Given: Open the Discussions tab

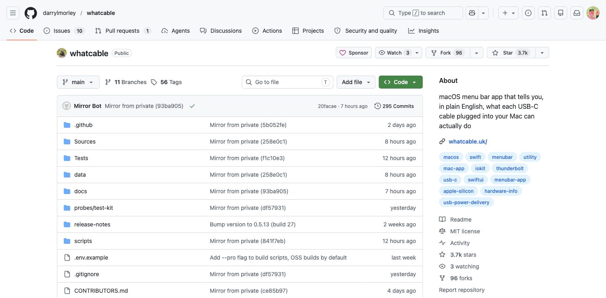Looking at the screenshot, I should coord(221,31).
